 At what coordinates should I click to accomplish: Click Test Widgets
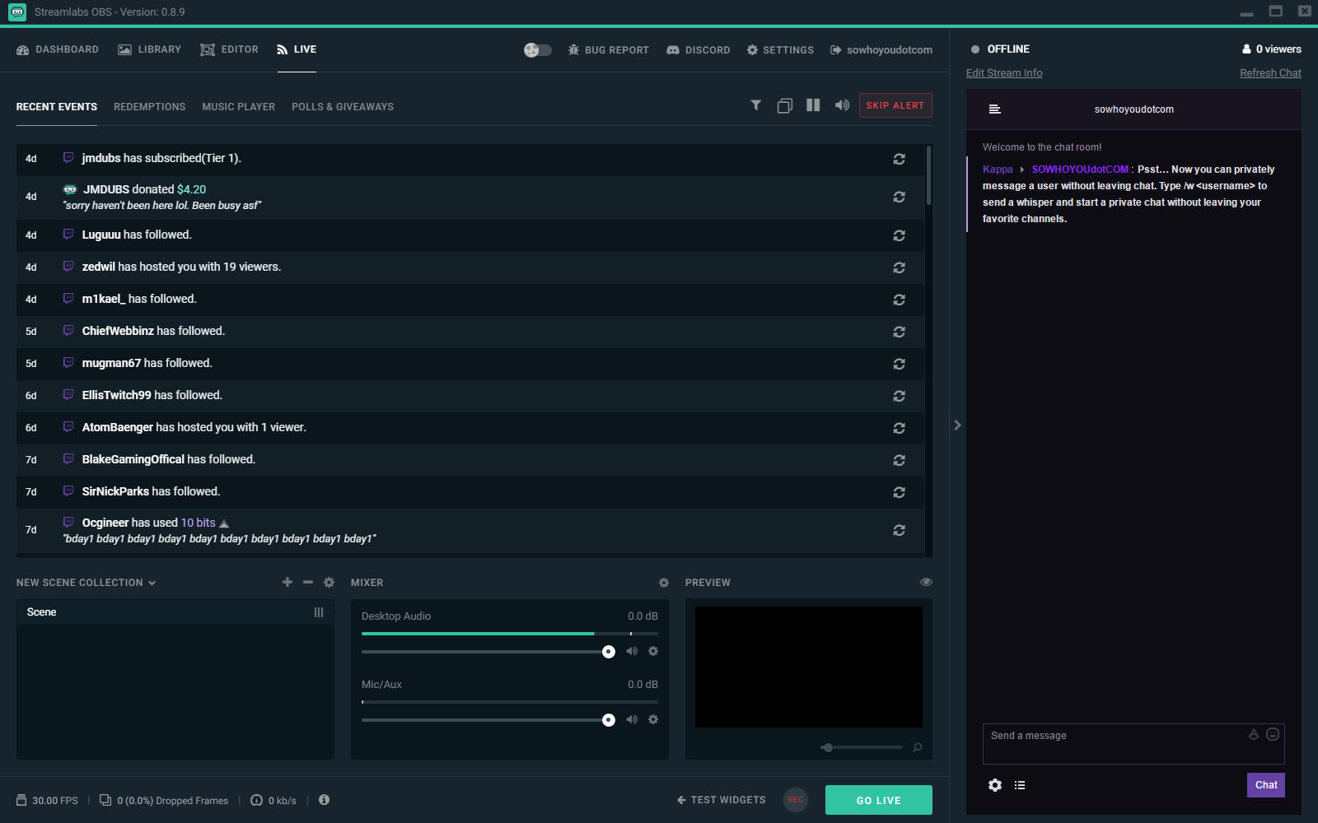(x=722, y=800)
